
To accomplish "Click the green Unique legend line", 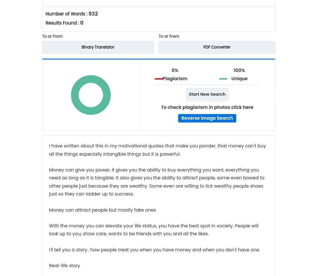I will pyautogui.click(x=223, y=79).
